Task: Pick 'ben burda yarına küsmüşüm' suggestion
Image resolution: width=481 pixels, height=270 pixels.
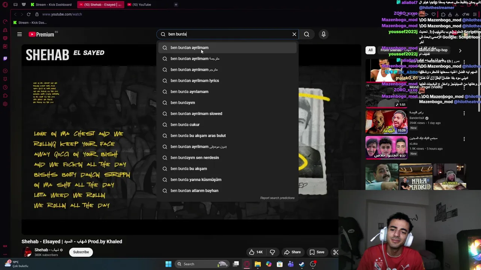Action: (x=227, y=180)
